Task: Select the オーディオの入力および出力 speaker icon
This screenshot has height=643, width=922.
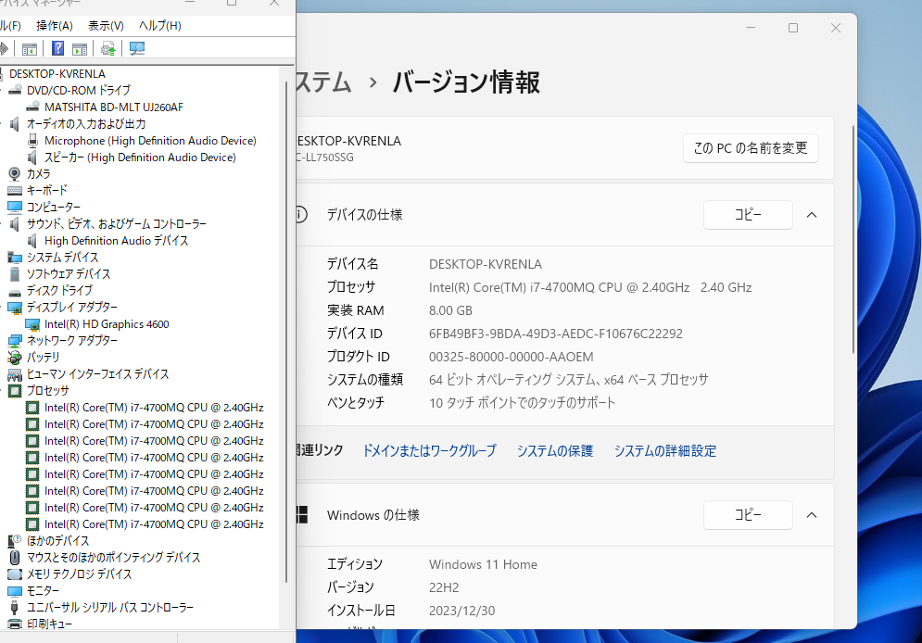Action: coord(15,123)
